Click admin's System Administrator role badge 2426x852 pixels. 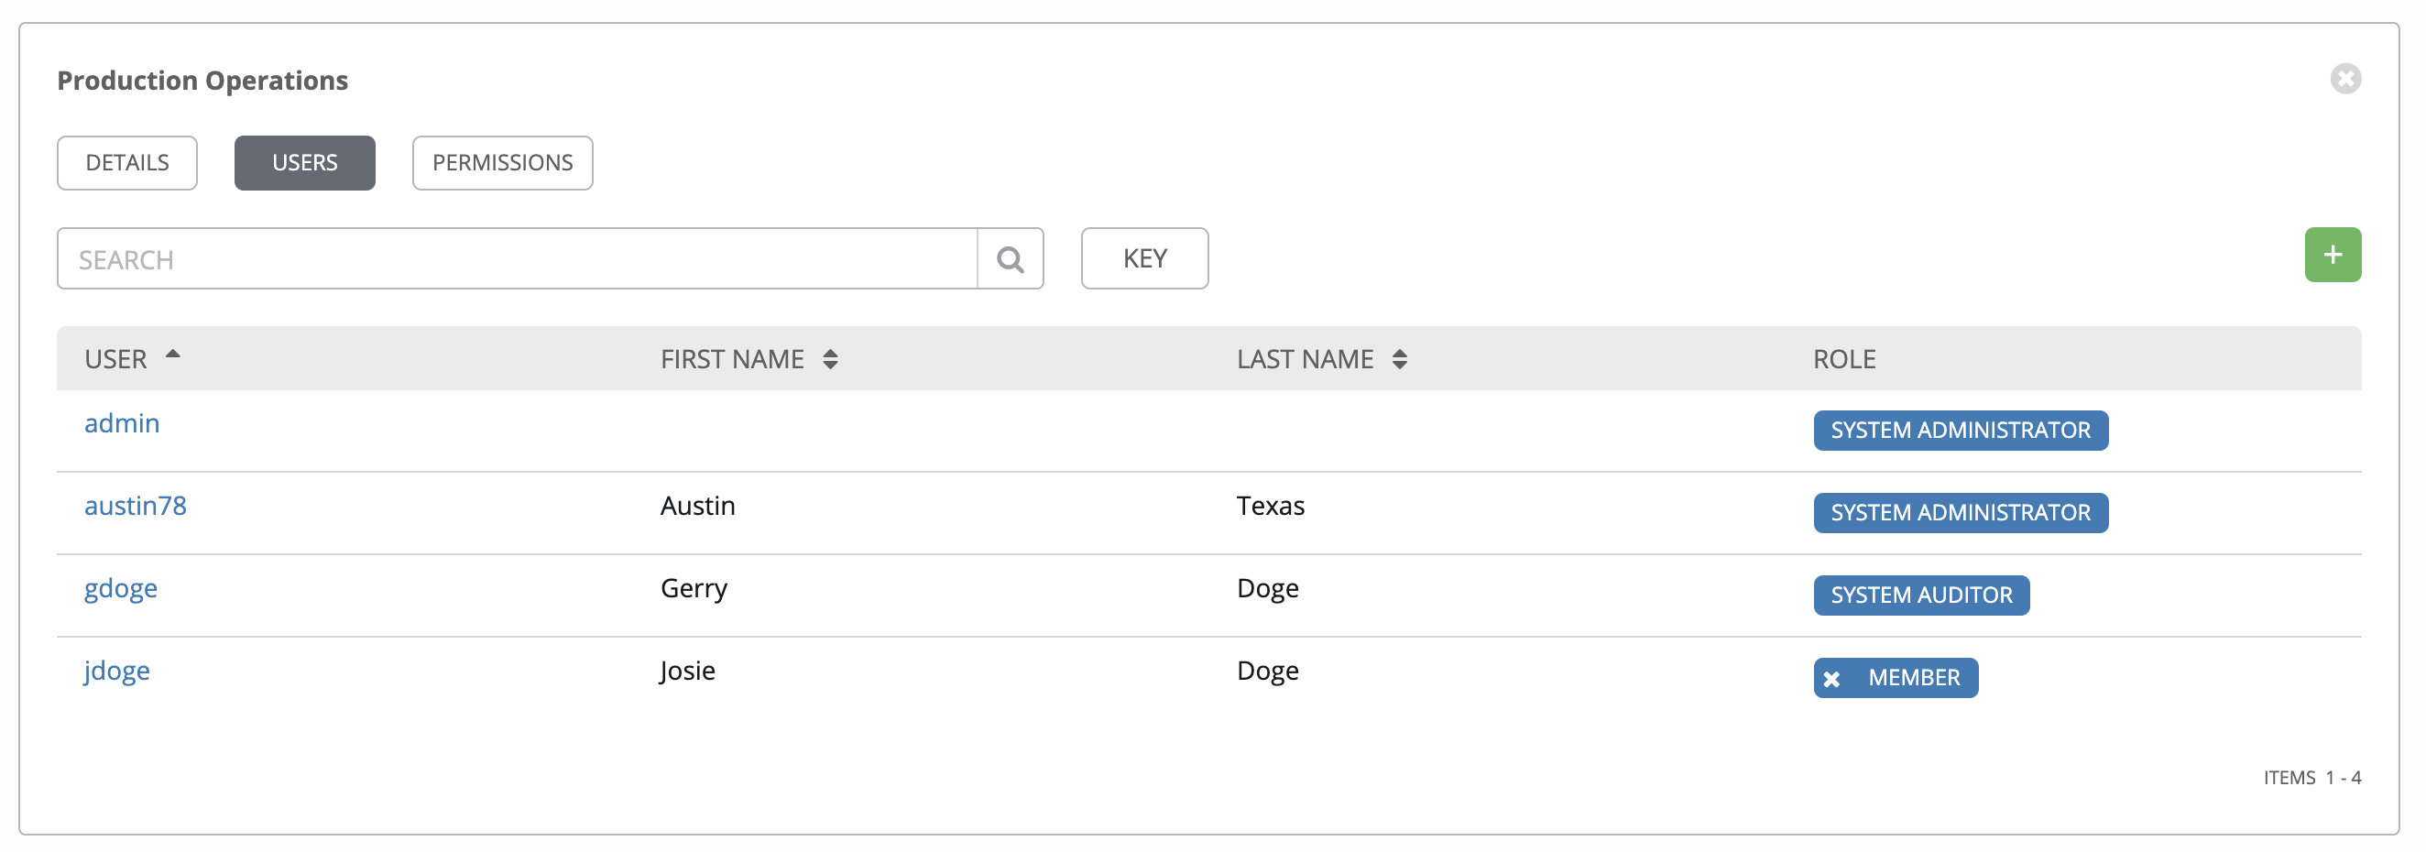(1960, 431)
